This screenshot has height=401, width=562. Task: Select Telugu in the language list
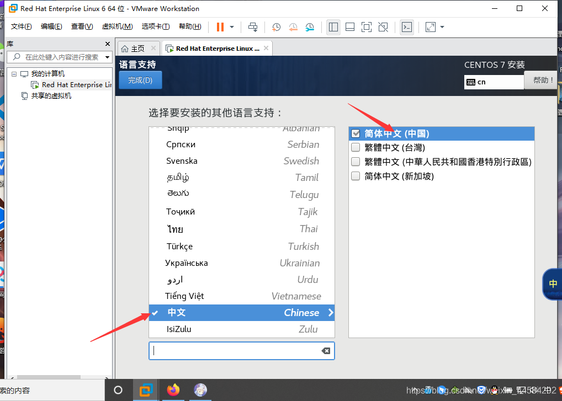click(242, 194)
